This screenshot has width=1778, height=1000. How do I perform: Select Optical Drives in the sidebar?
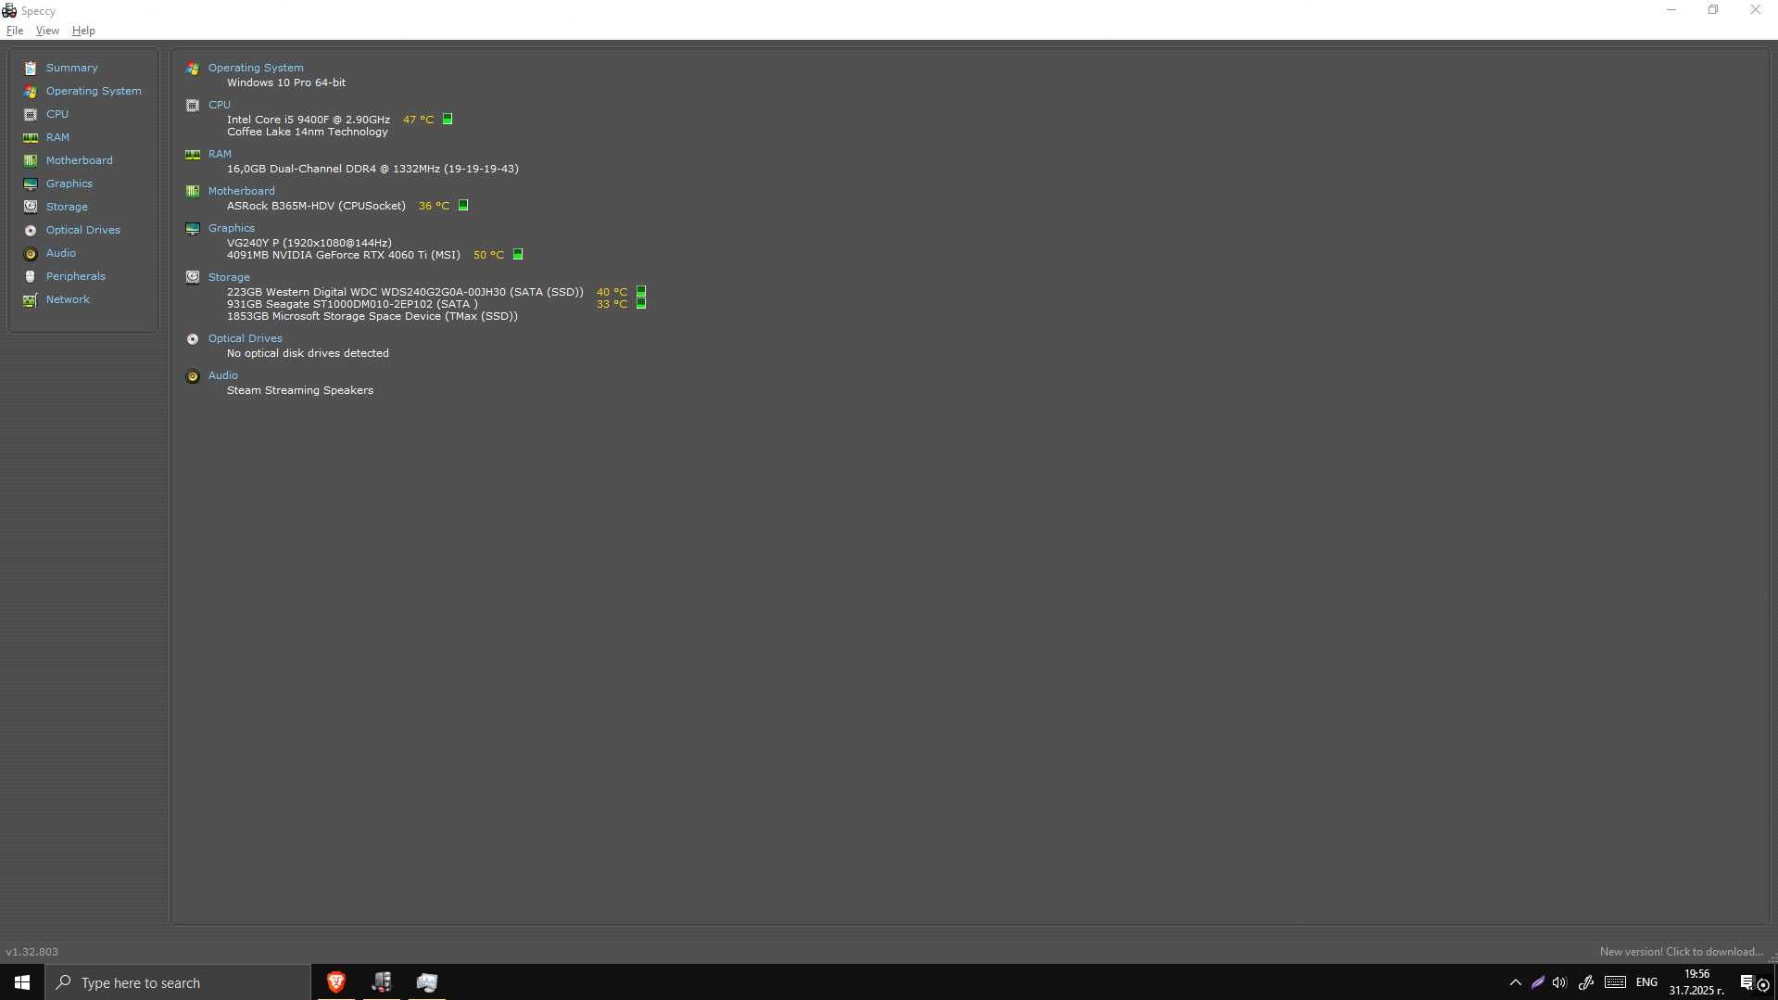coord(83,230)
